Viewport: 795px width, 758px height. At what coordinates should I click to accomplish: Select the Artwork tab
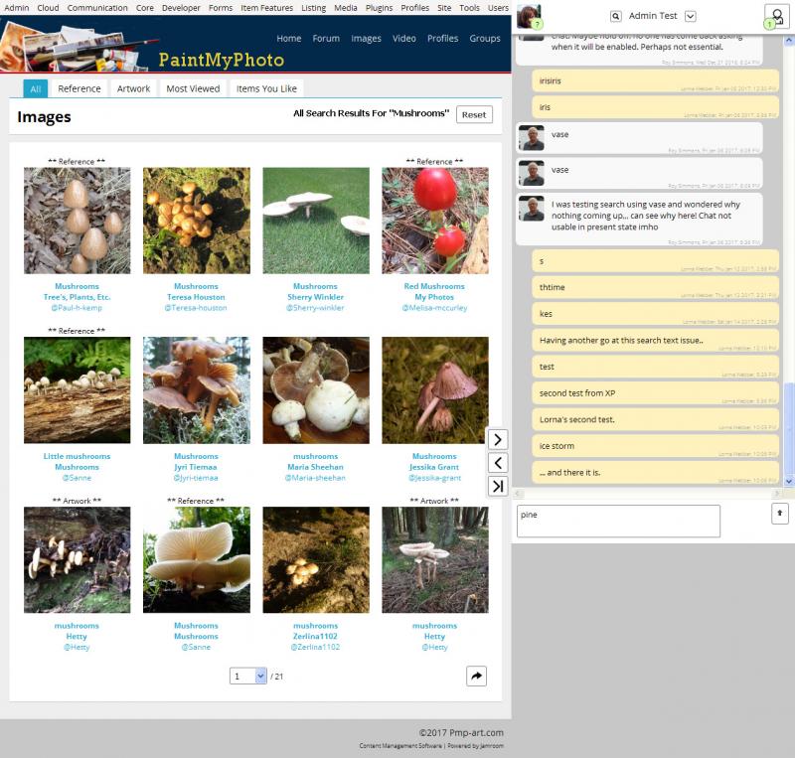point(133,88)
